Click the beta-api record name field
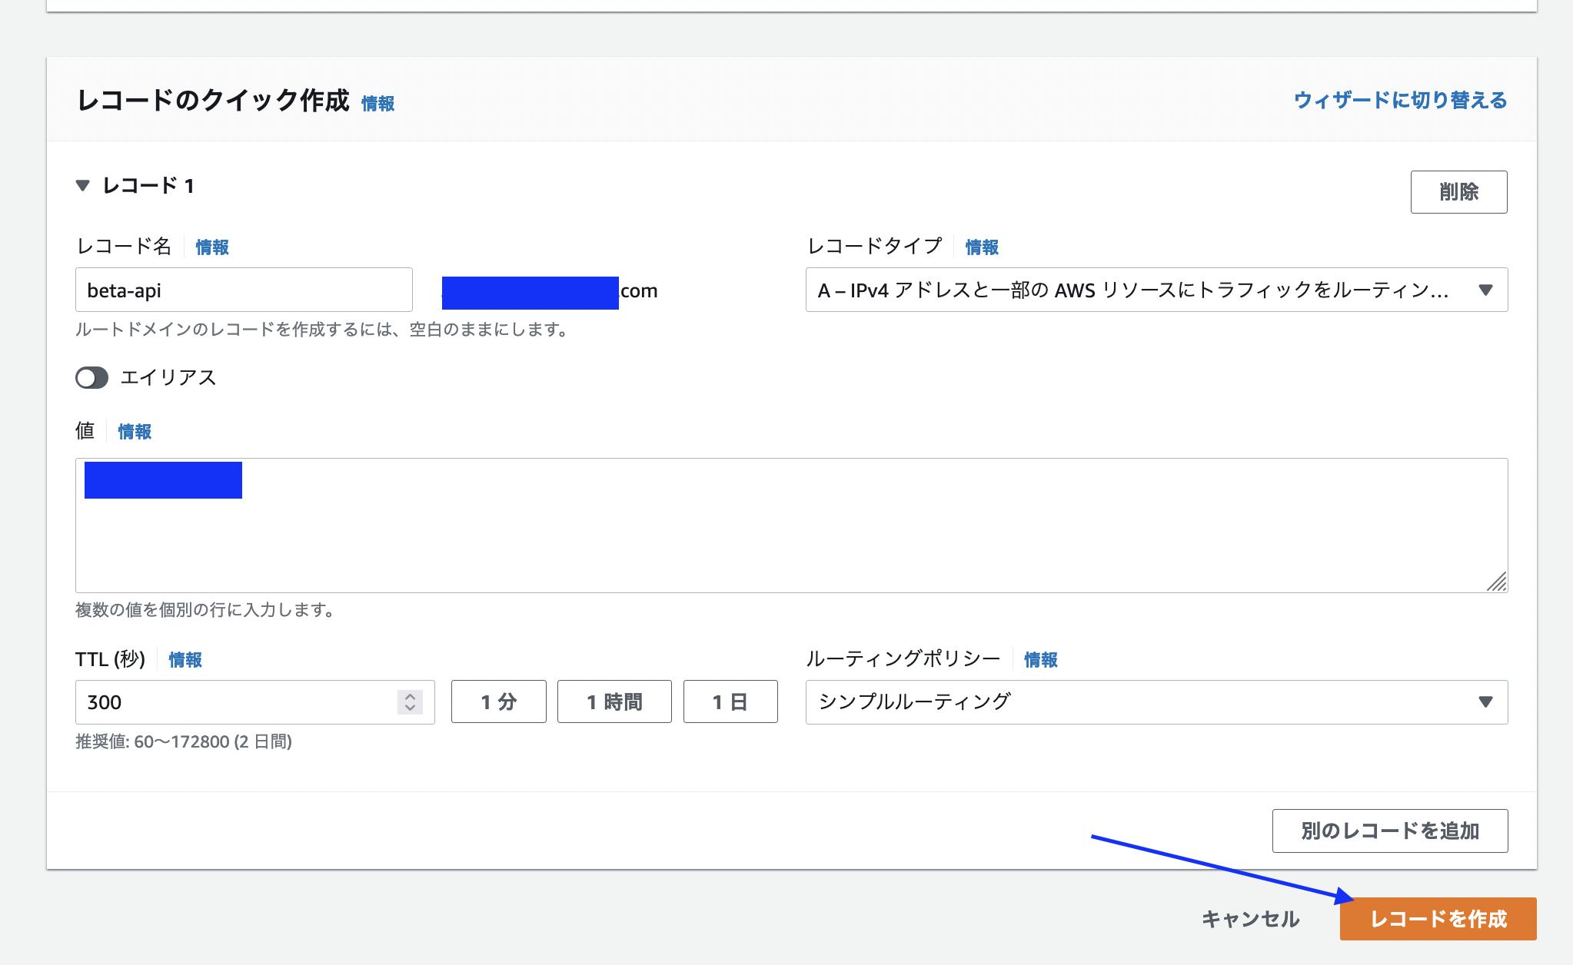The height and width of the screenshot is (965, 1573). click(244, 290)
